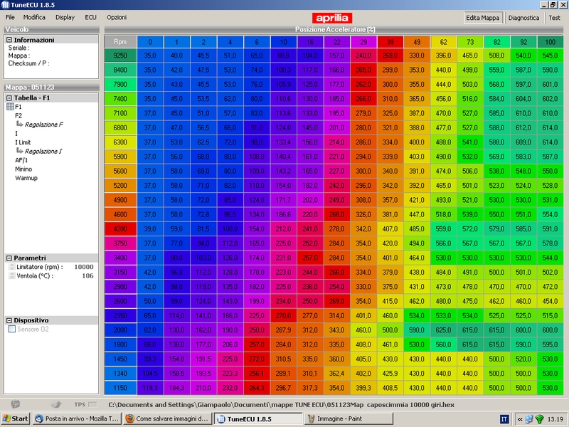Screen dimensions: 569x427
Task: Expand hidden system tray icons
Action: 520,419
